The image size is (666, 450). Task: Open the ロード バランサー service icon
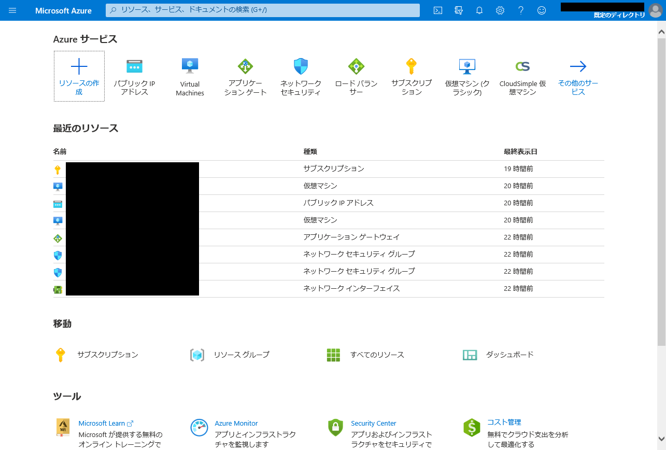tap(356, 66)
